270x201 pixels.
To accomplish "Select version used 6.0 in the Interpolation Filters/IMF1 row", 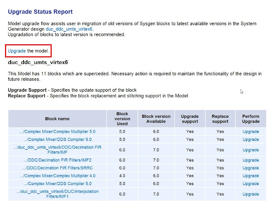I will [x=122, y=194].
